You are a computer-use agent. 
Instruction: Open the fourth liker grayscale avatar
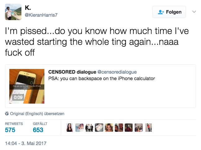(x=99, y=127)
